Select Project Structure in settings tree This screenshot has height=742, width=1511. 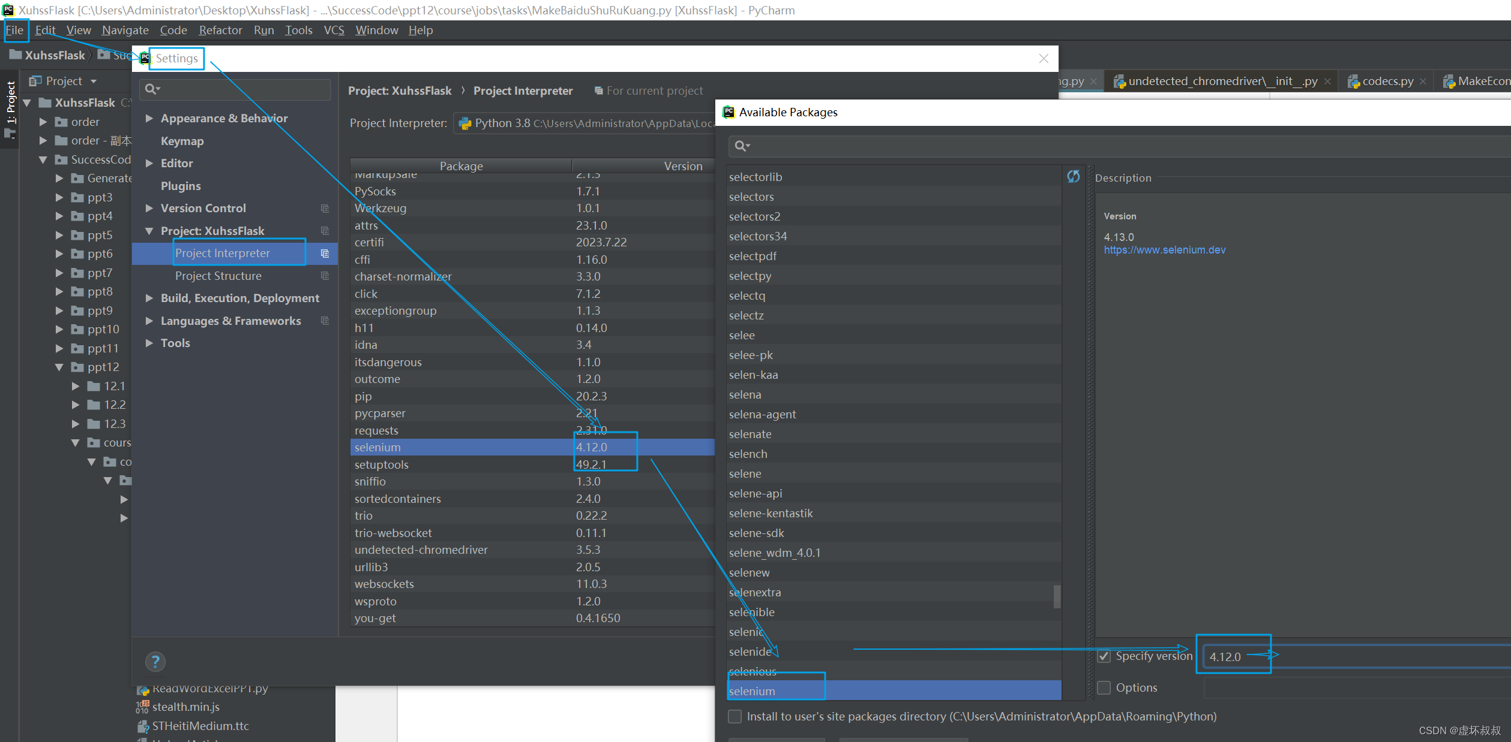click(218, 276)
